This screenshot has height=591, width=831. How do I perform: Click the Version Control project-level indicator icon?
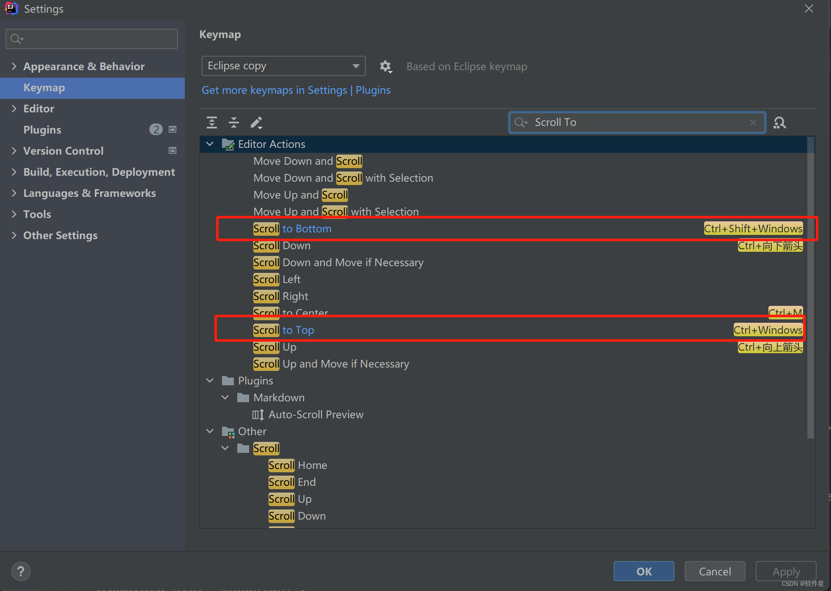tap(173, 151)
